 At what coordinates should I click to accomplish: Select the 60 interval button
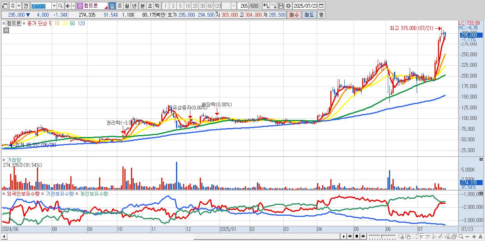point(210,6)
